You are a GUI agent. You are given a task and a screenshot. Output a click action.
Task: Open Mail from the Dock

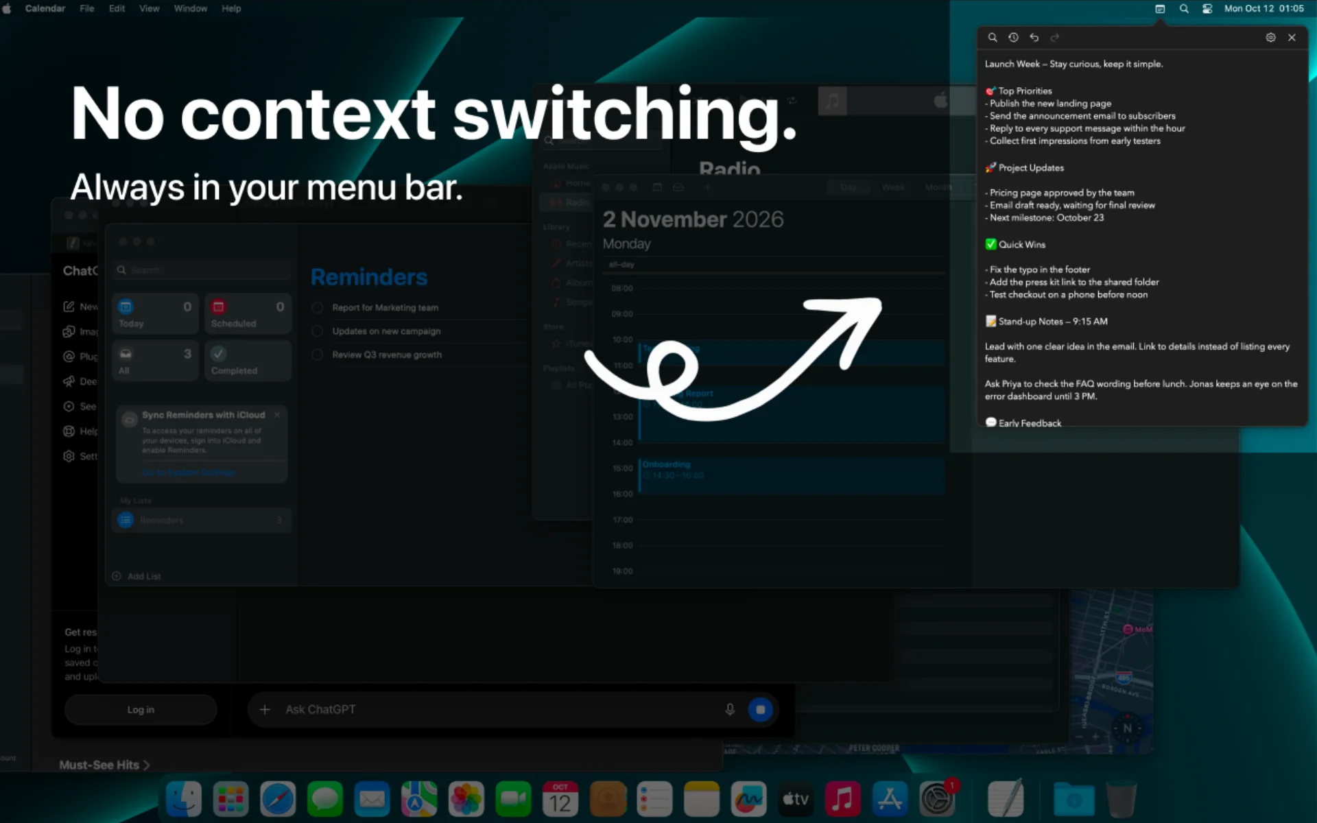372,799
